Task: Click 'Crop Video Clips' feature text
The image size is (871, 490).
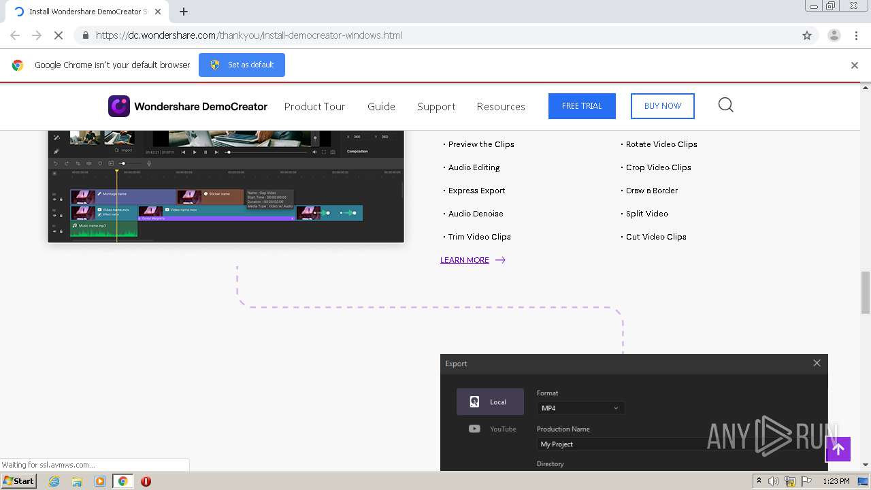Action: click(x=658, y=167)
